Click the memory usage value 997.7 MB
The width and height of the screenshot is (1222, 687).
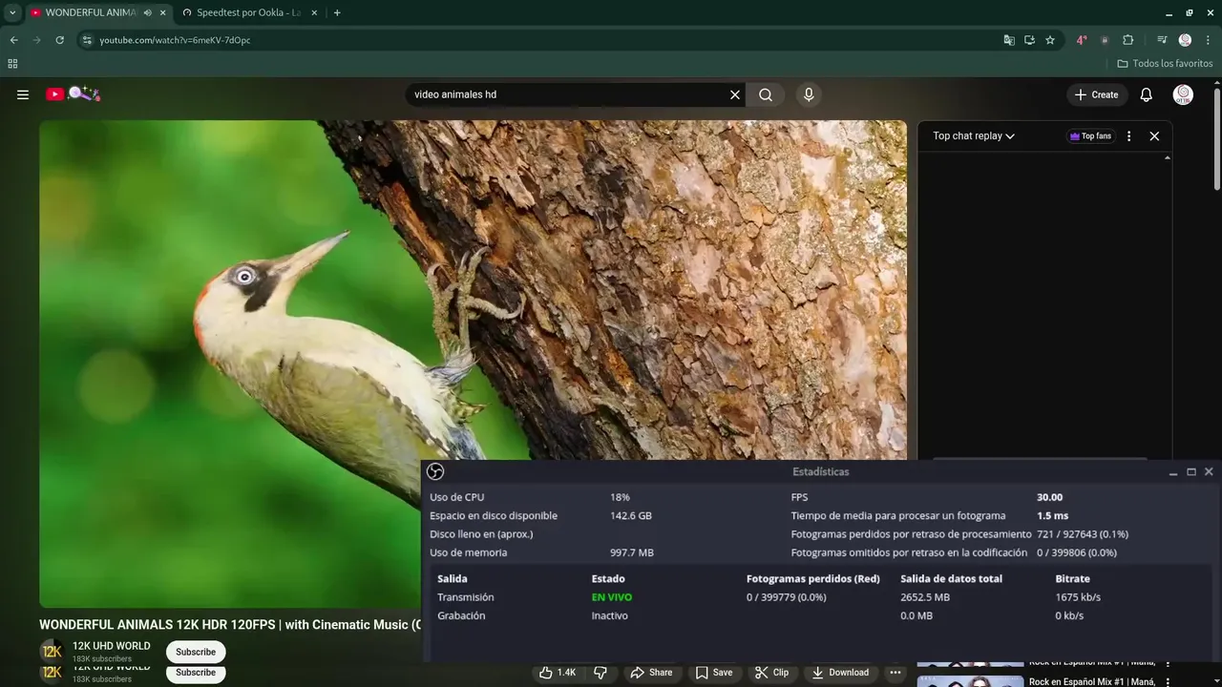pyautogui.click(x=632, y=552)
